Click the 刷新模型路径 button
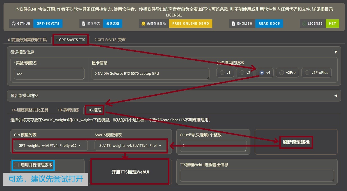 coord(296,142)
